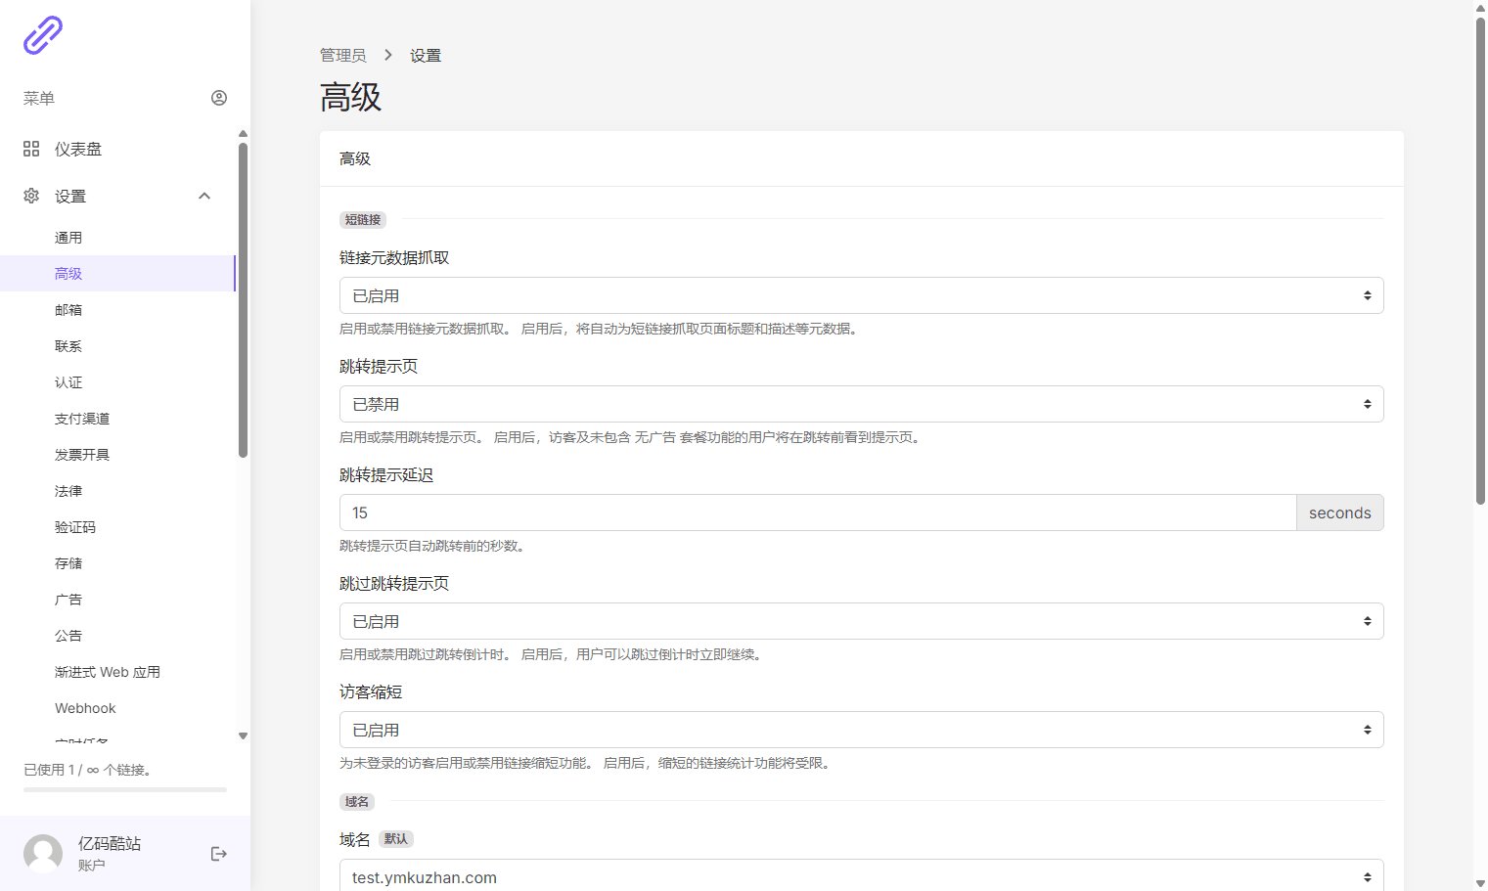Click the sidebar scroll up arrow
The width and height of the screenshot is (1488, 891).
pyautogui.click(x=243, y=134)
